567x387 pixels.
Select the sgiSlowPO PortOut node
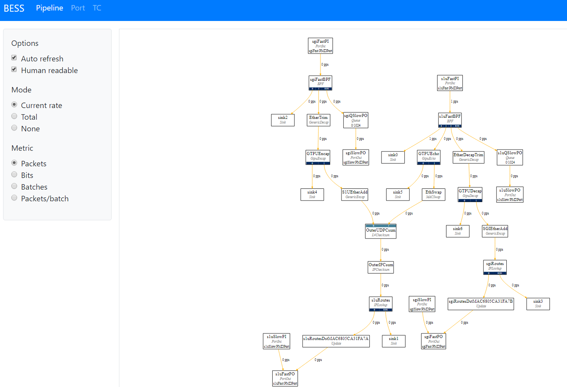356,157
